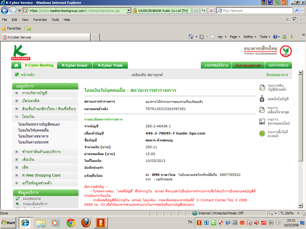This screenshot has width=306, height=229.
Task: Click the K-Excellence logo
Action: [x=21, y=52]
